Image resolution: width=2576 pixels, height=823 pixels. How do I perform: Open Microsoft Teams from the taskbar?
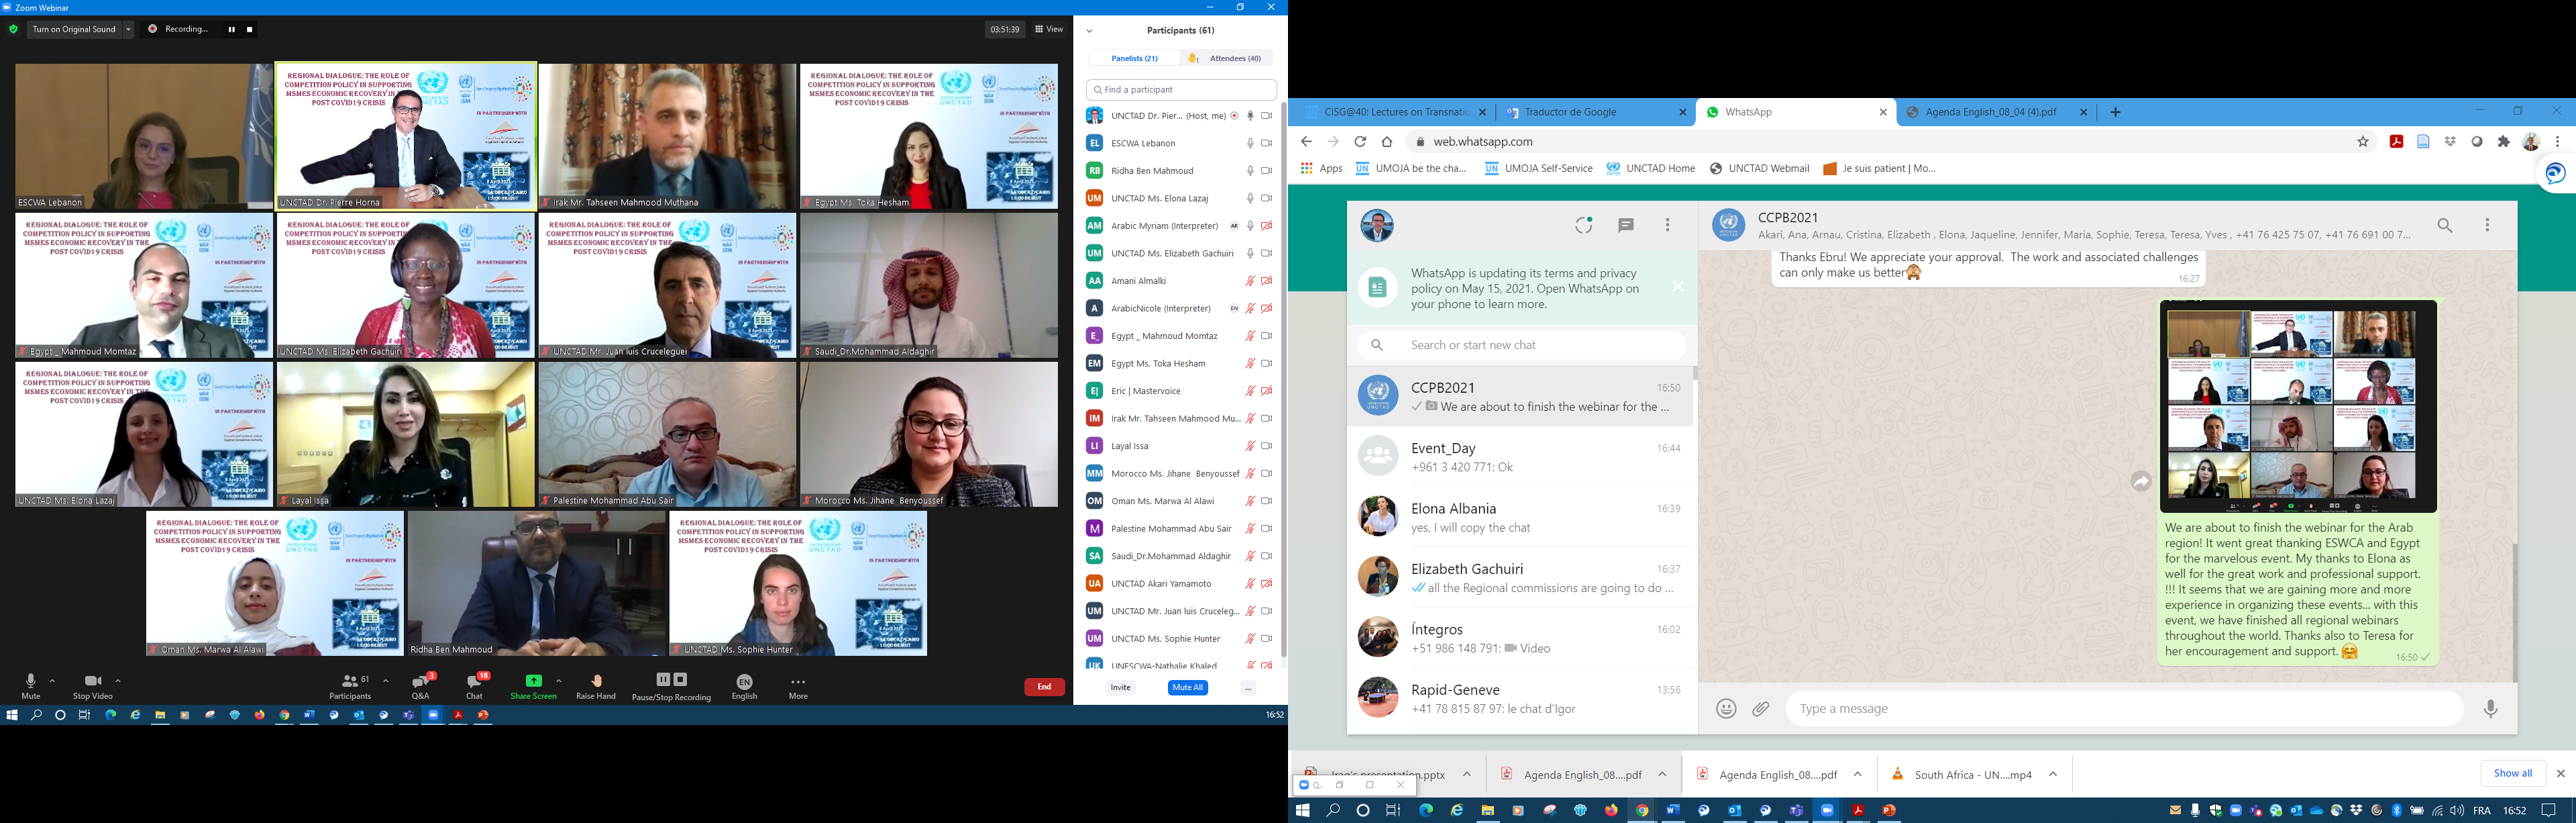click(x=1797, y=810)
